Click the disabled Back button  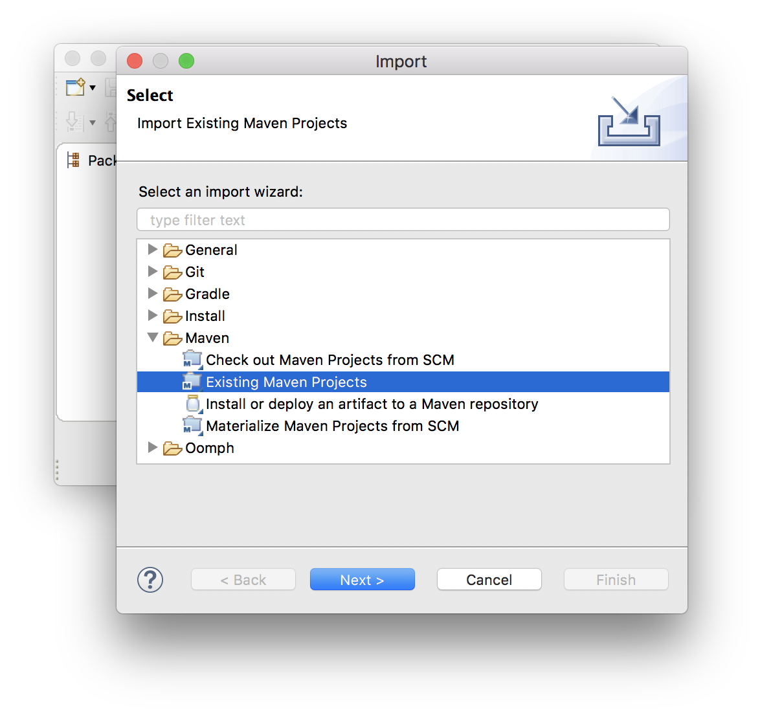243,579
